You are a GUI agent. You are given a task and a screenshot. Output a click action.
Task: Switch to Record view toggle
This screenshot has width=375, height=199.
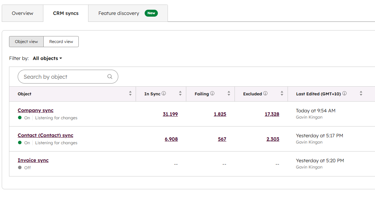click(x=61, y=42)
